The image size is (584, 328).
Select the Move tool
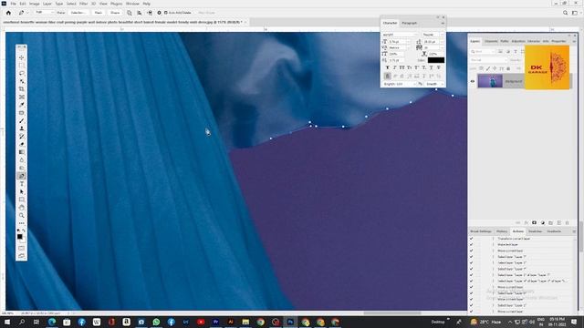(22, 57)
